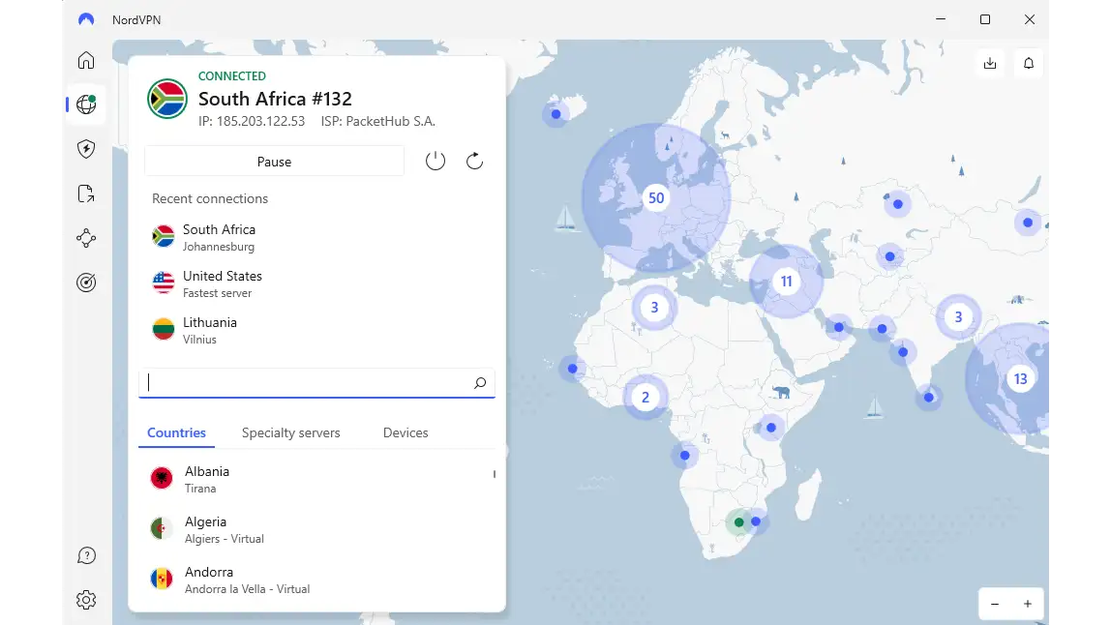Open Threat Protection shield icon
Screen dimensions: 1111x625
coord(86,149)
